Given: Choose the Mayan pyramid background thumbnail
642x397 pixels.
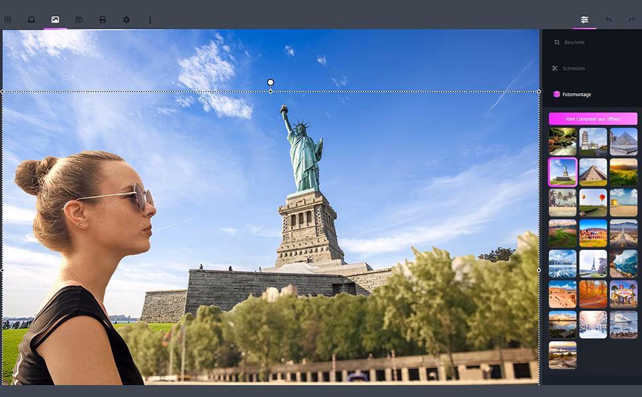Looking at the screenshot, I should pyautogui.click(x=593, y=172).
